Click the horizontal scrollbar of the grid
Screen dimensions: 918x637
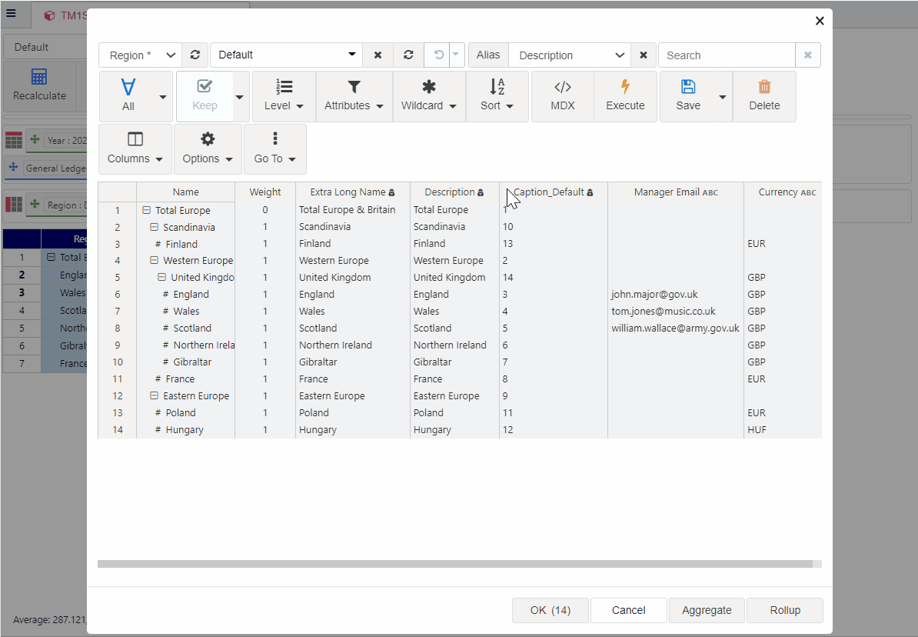[454, 564]
